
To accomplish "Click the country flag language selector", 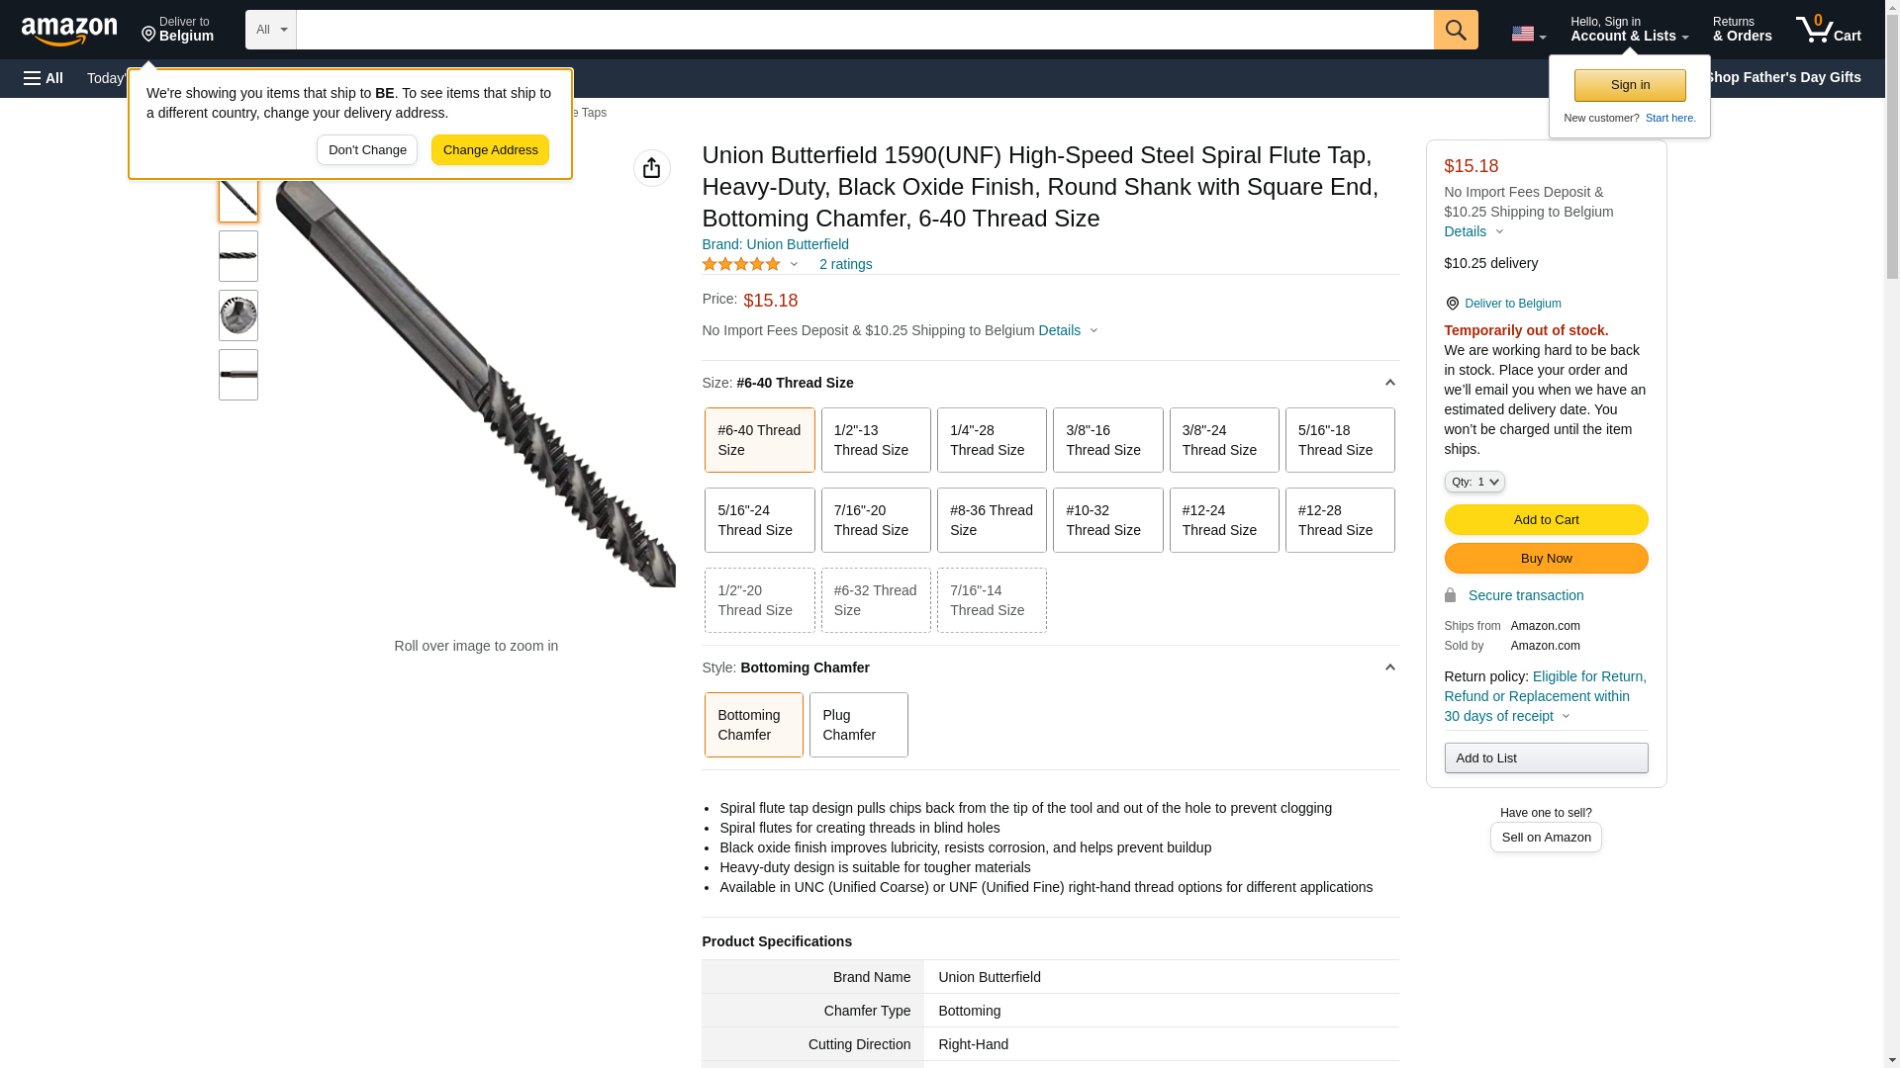I will (x=1527, y=34).
